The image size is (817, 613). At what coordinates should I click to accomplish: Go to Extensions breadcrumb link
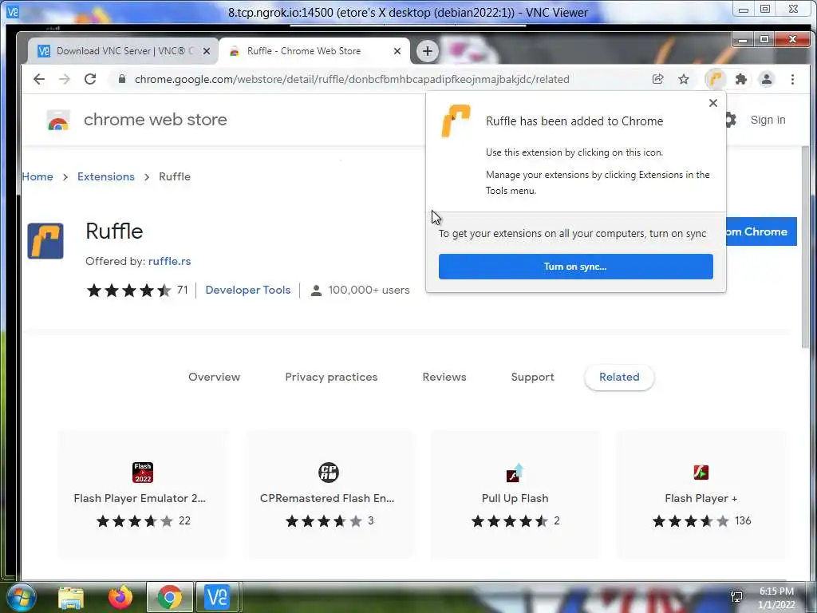(x=106, y=176)
